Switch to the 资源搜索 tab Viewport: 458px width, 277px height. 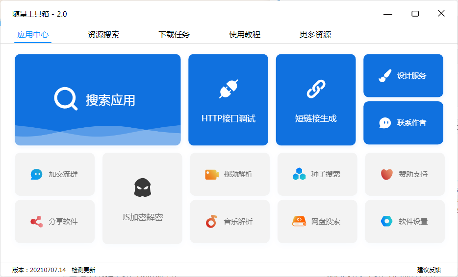coord(103,35)
